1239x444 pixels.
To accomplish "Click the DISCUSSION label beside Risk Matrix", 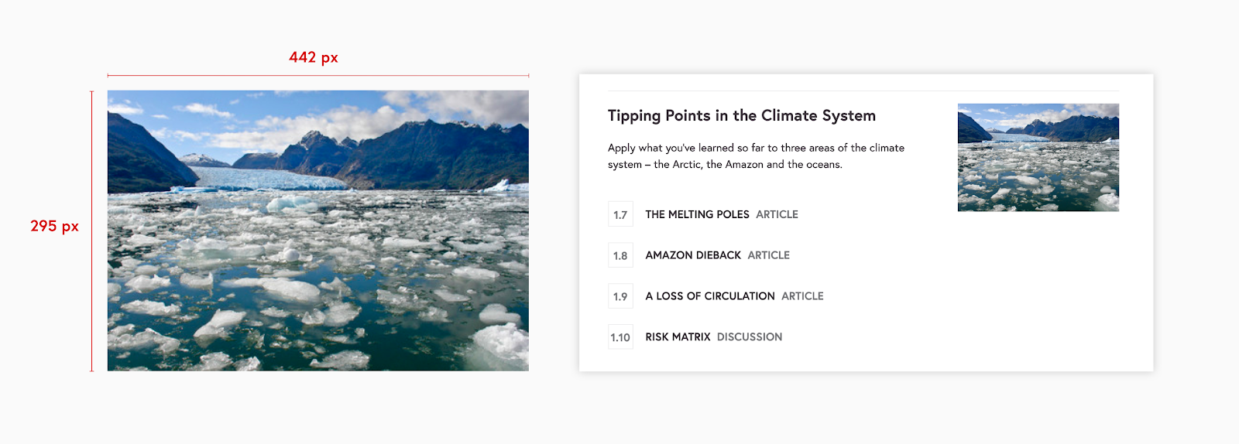I will (x=749, y=337).
